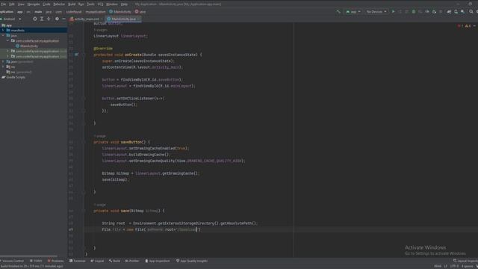478x269 pixels.
Task: Open the Navigate menu
Action: pyautogui.click(x=33, y=4)
